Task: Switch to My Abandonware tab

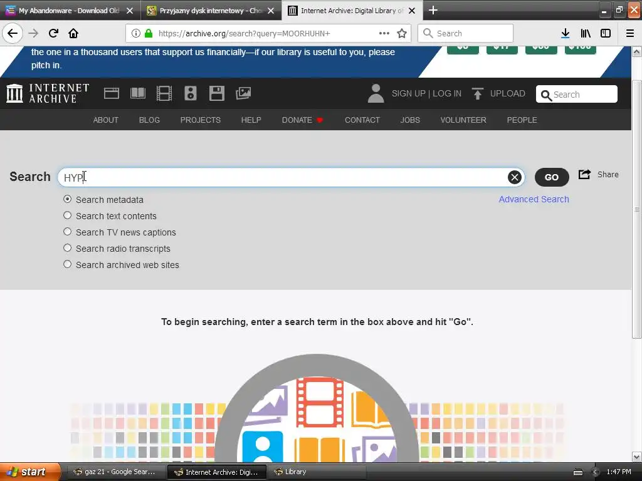Action: pyautogui.click(x=70, y=11)
